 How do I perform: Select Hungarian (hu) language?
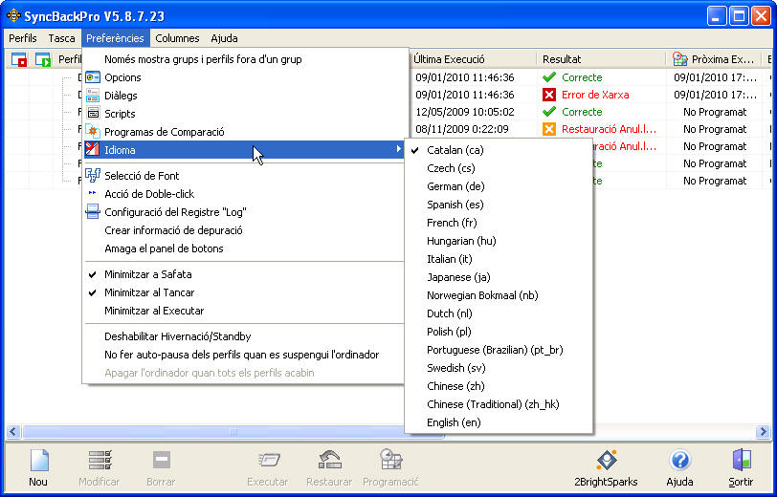tap(499, 241)
